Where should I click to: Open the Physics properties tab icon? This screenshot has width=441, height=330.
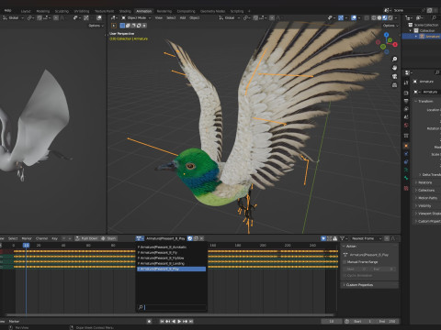click(406, 162)
